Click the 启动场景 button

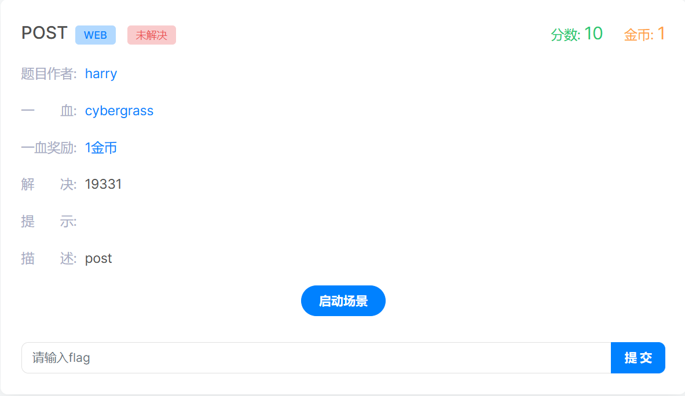pyautogui.click(x=343, y=301)
